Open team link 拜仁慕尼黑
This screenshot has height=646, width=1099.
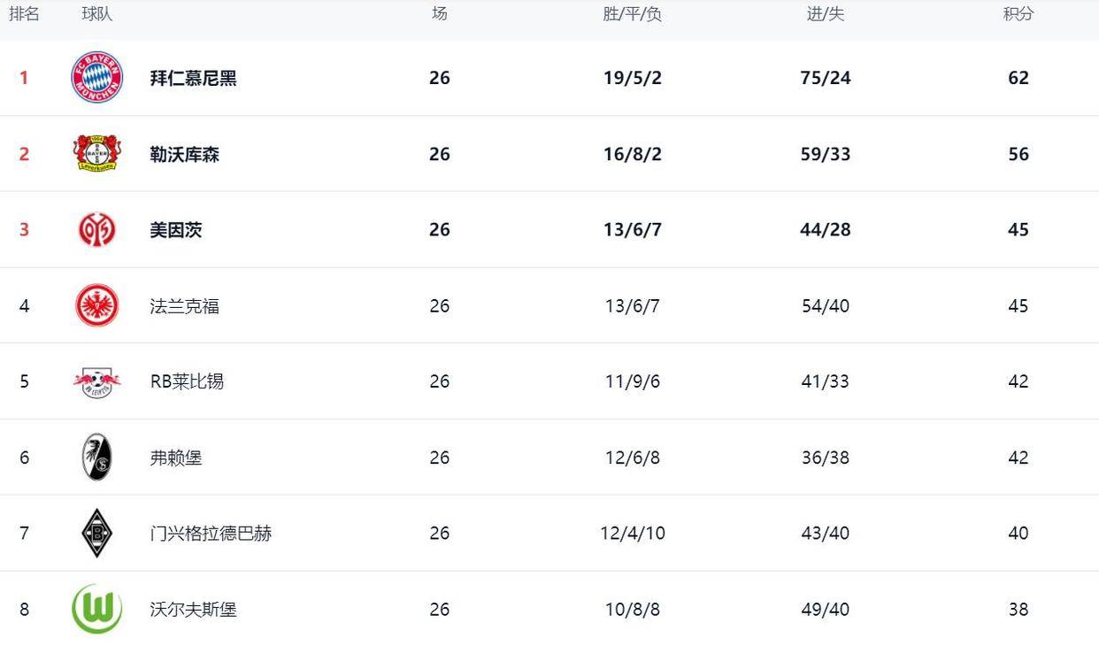click(x=194, y=78)
